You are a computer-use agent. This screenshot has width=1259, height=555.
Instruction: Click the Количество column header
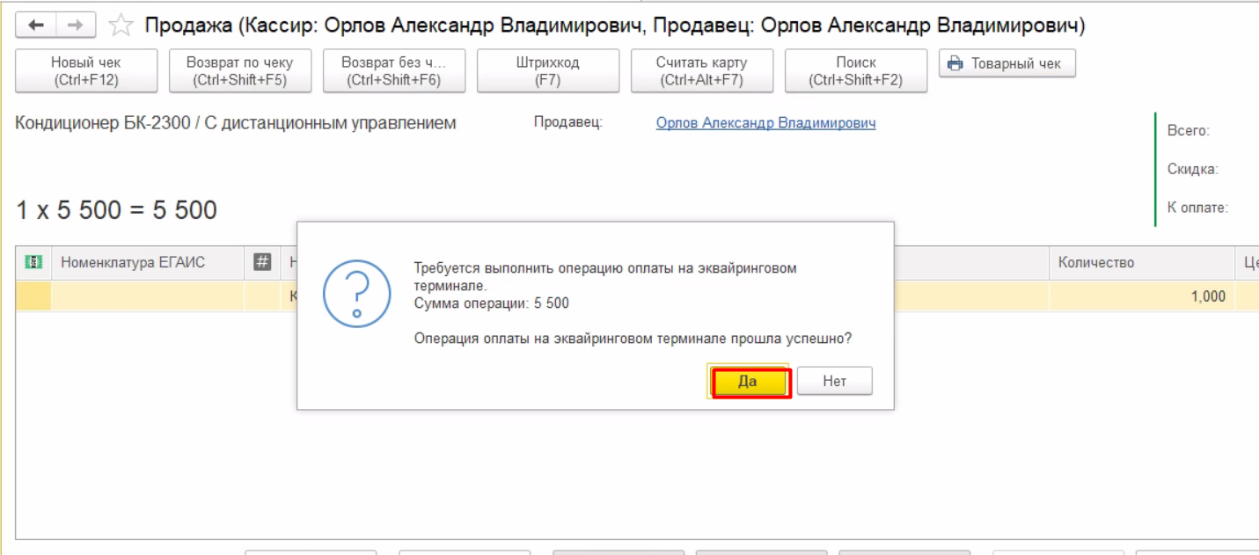point(1095,262)
